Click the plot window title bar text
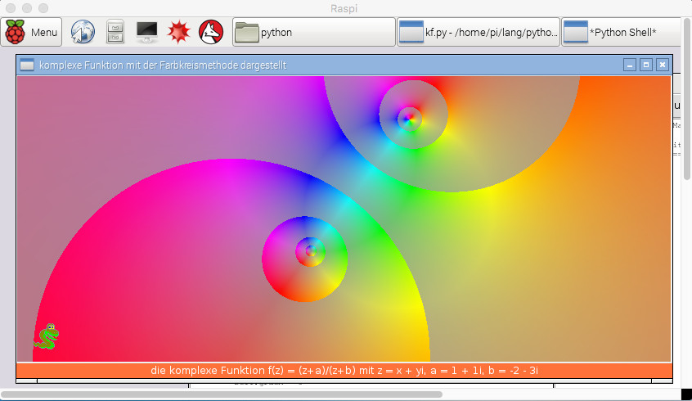Image resolution: width=692 pixels, height=401 pixels. point(162,65)
